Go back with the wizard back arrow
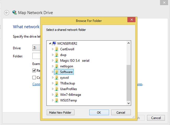Viewport: 170px width, 125px height. (x=7, y=13)
